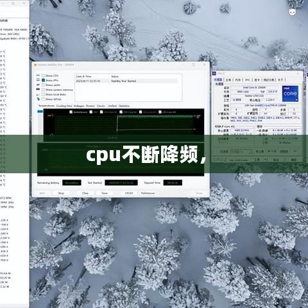
Task: Open the SPD tab in CPU-Z
Action: tap(248, 80)
